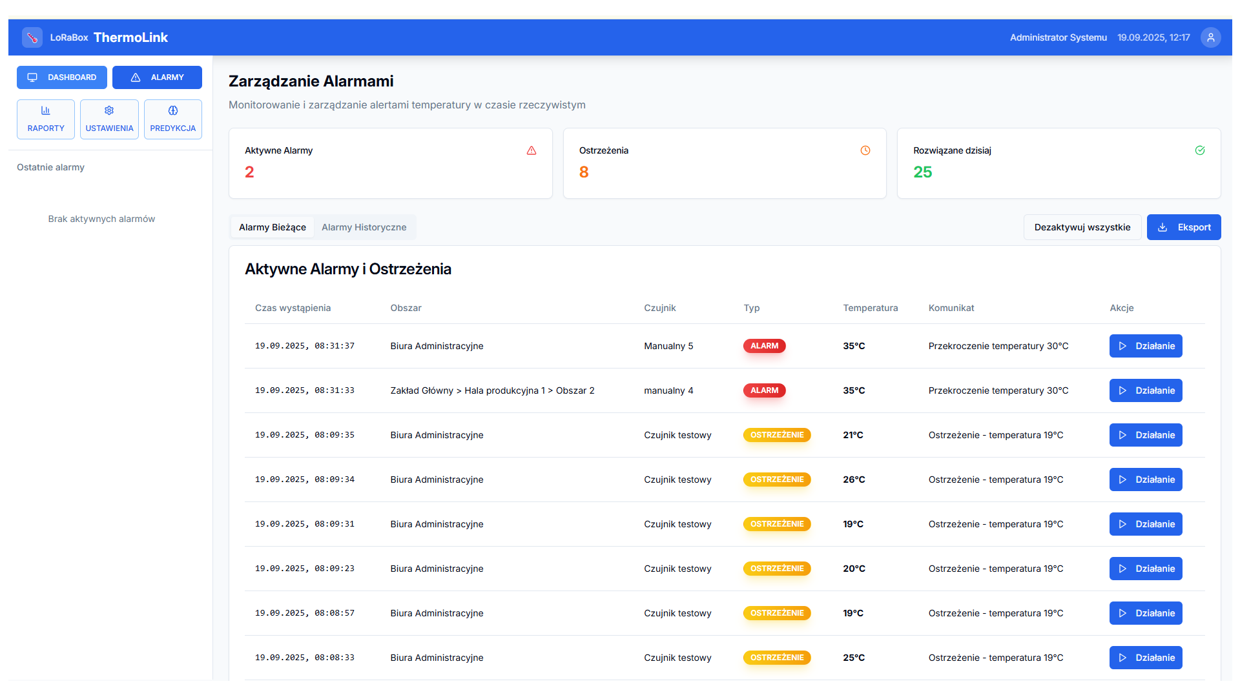
Task: Select the Alarmy Bieżące tab
Action: pyautogui.click(x=272, y=227)
